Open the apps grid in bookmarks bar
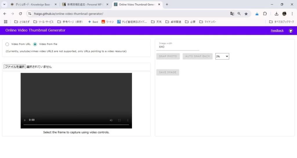Screen dimensions: 297x158 pos(6,22)
